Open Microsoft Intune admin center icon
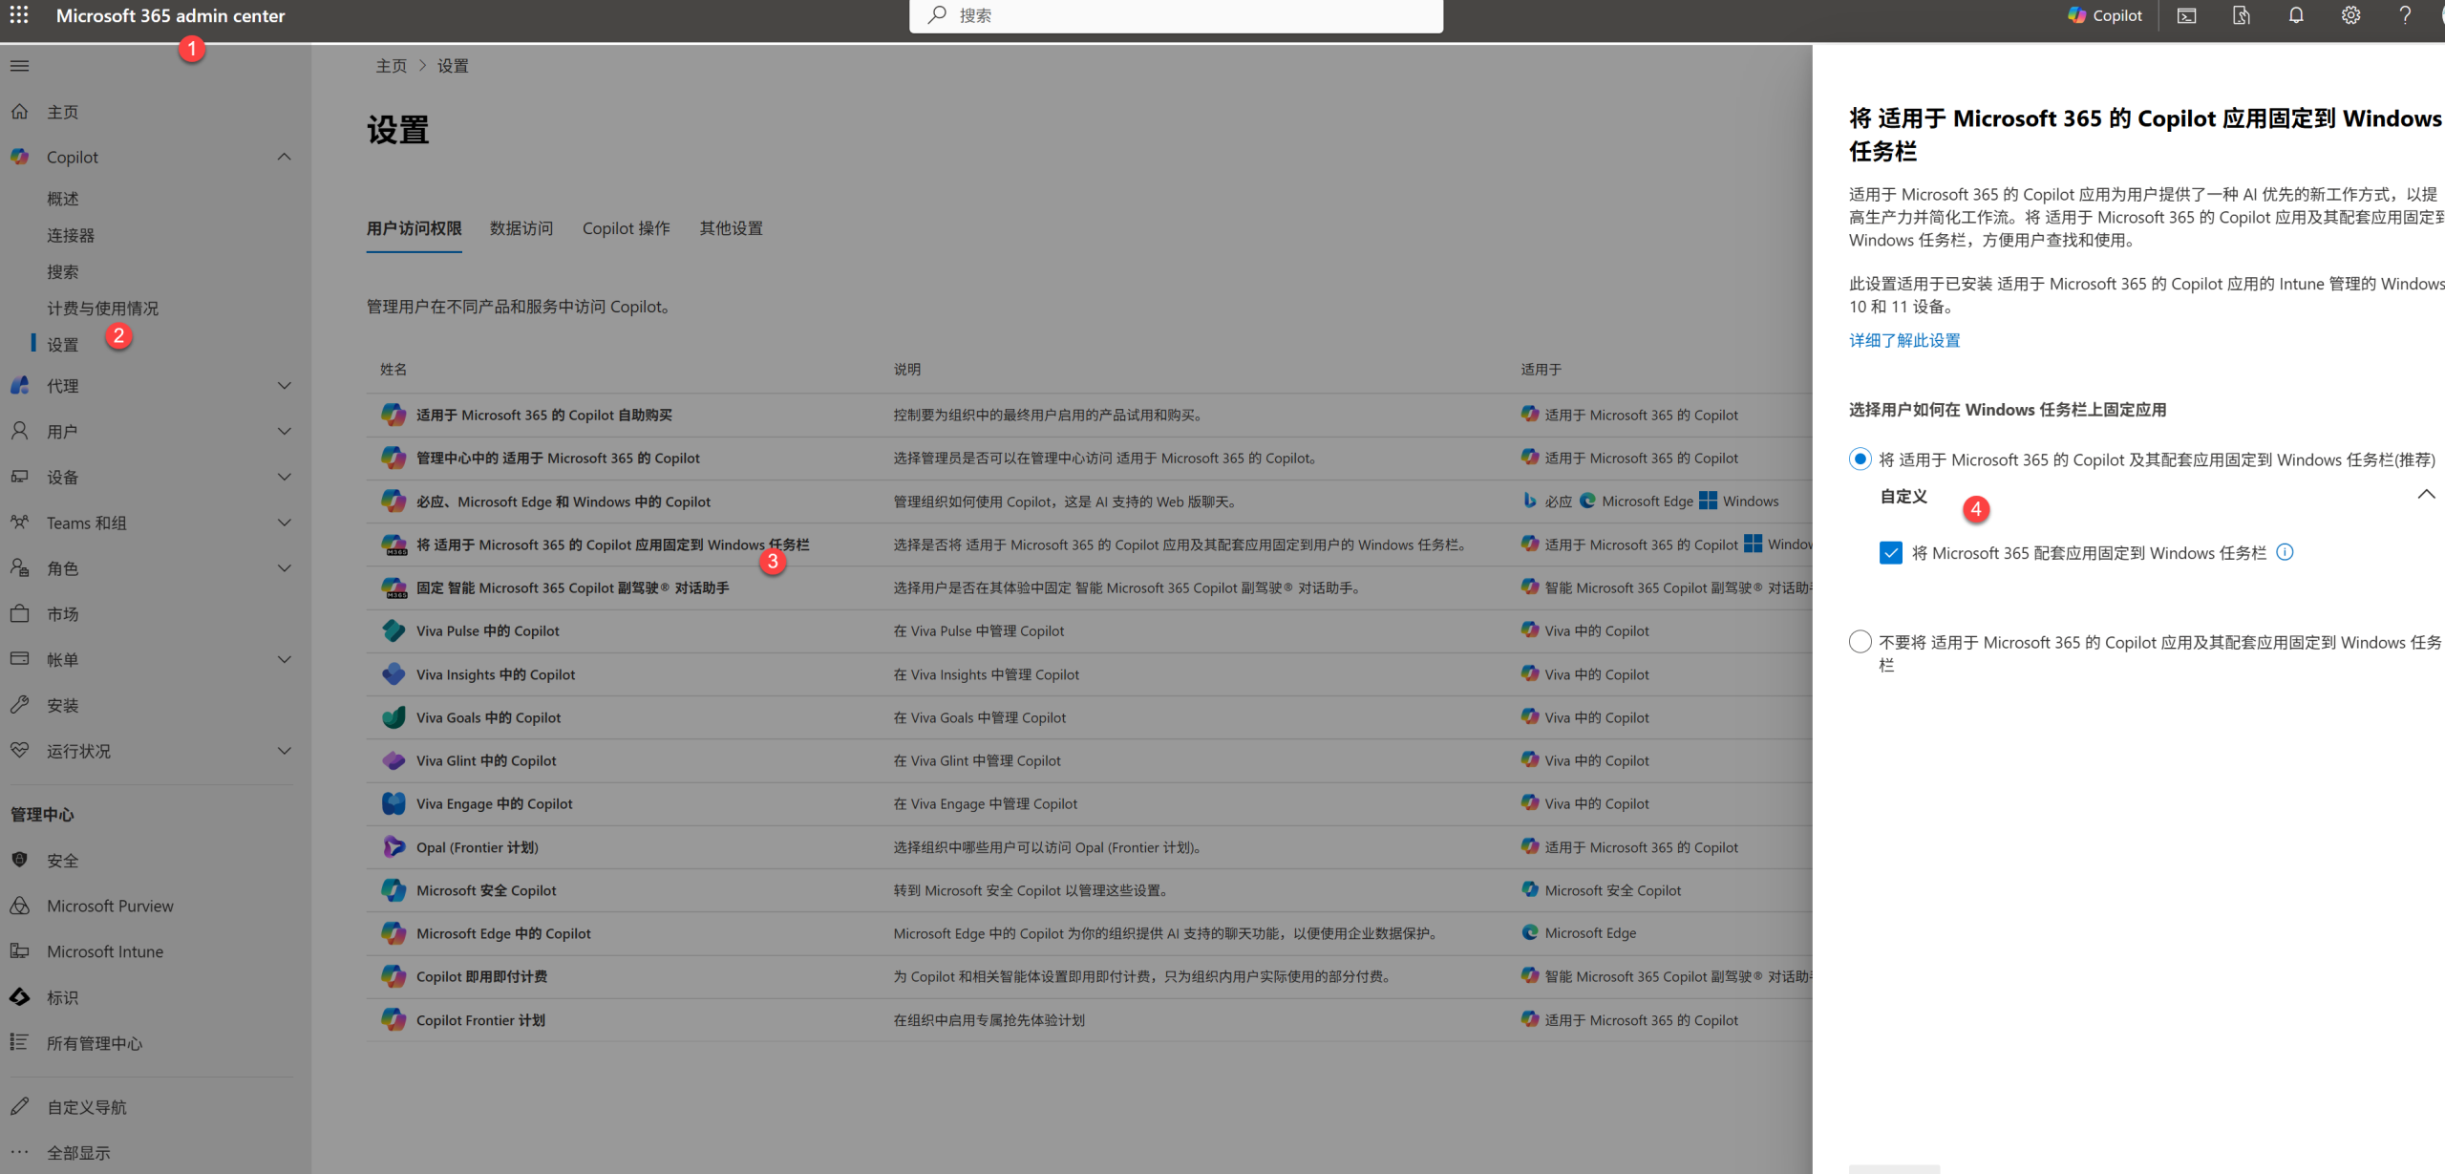The image size is (2445, 1174). coord(20,951)
